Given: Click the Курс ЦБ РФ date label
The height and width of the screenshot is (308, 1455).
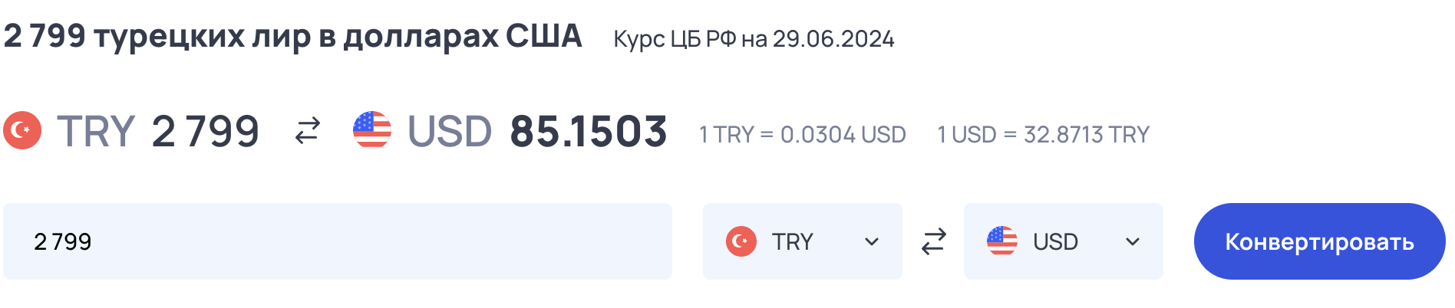Looking at the screenshot, I should tap(754, 39).
